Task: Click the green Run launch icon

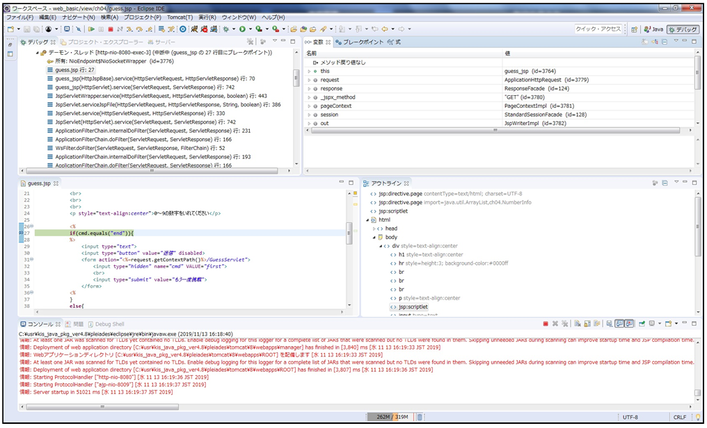Action: (x=243, y=29)
